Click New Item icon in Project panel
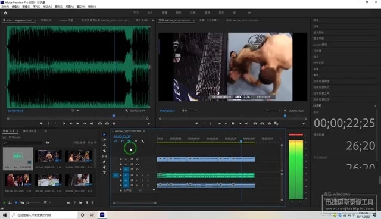This screenshot has width=381, height=219. click(x=87, y=202)
